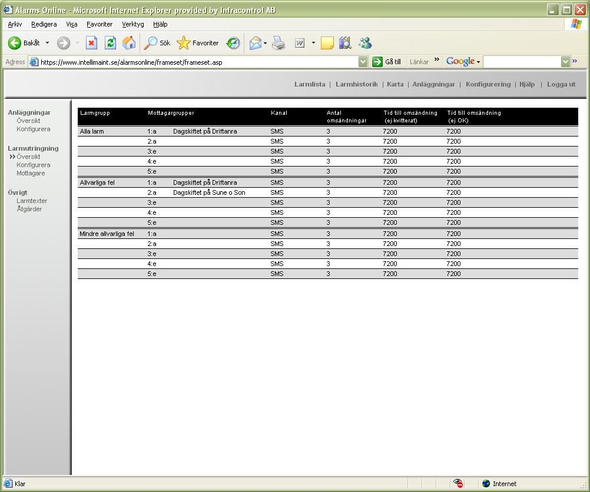The width and height of the screenshot is (590, 492).
Task: Launch the Messenger people icon
Action: 365,43
